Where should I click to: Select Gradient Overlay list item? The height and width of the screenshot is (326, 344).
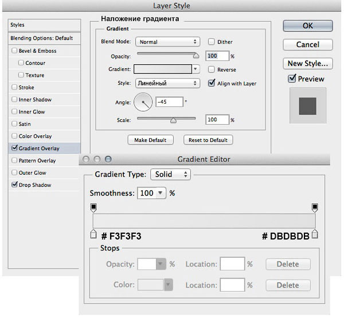[44, 148]
